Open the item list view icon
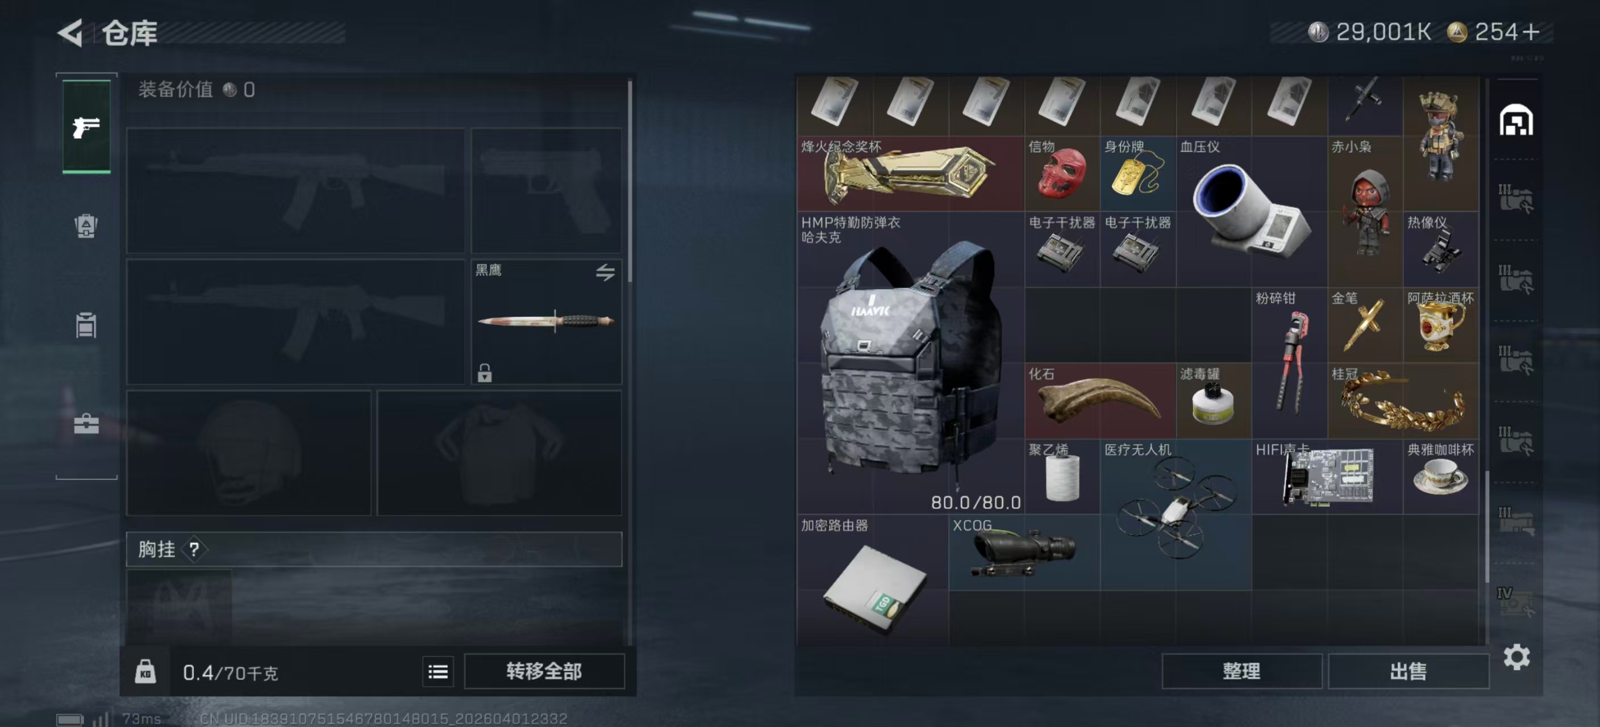The width and height of the screenshot is (1600, 727). click(438, 671)
